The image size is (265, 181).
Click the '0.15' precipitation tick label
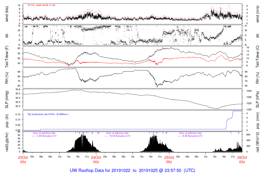[18, 114]
